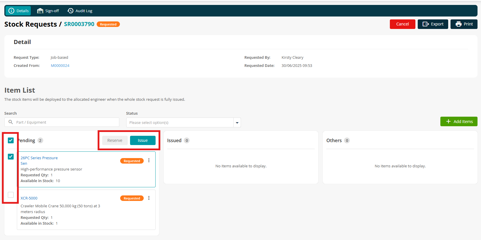Click the Pending count badge
Image resolution: width=481 pixels, height=240 pixels.
[40, 140]
